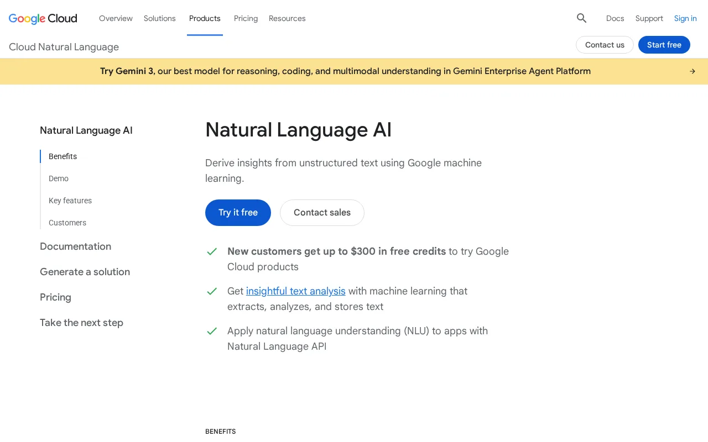
Task: Click the Derive insights description text
Action: click(x=343, y=171)
